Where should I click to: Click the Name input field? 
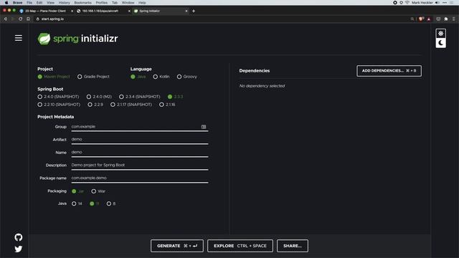click(x=140, y=153)
